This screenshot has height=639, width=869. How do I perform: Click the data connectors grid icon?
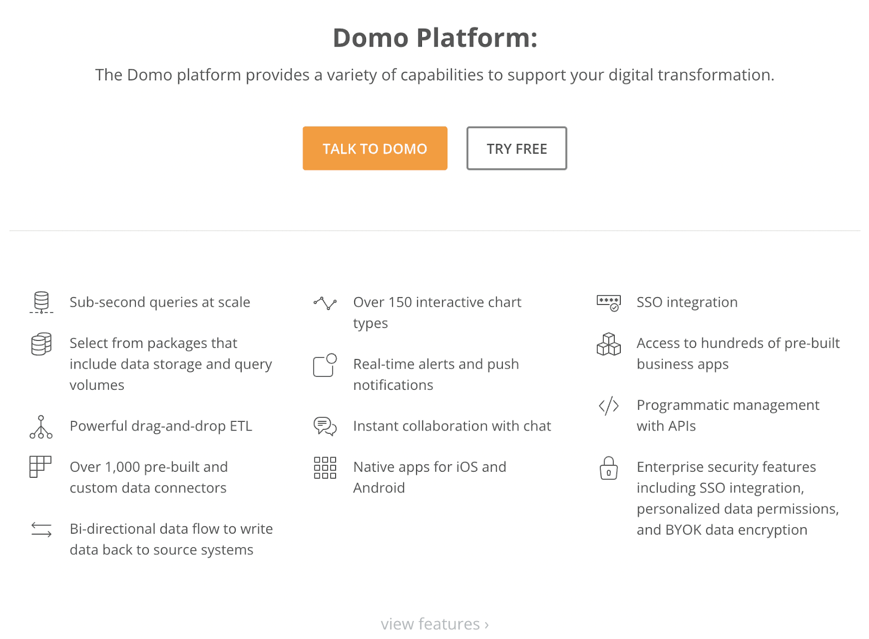click(40, 467)
